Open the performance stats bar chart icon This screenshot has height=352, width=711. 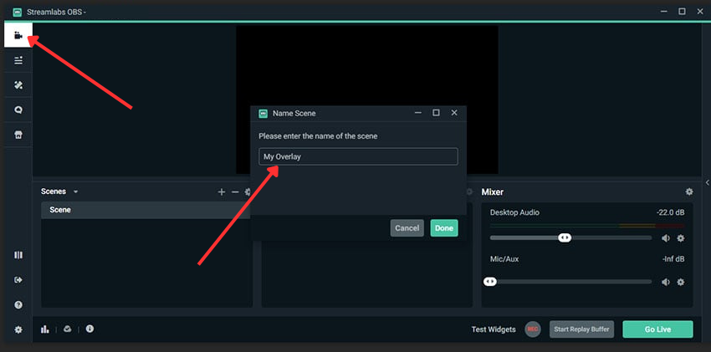click(x=45, y=329)
